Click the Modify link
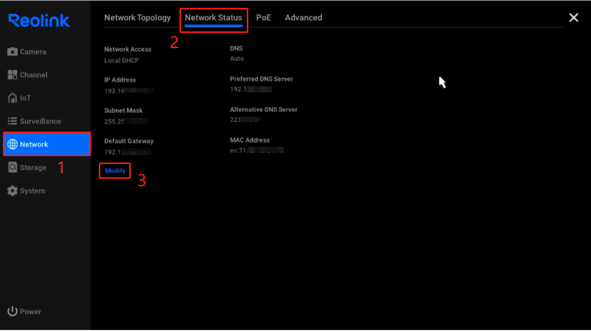The width and height of the screenshot is (591, 331). (116, 171)
